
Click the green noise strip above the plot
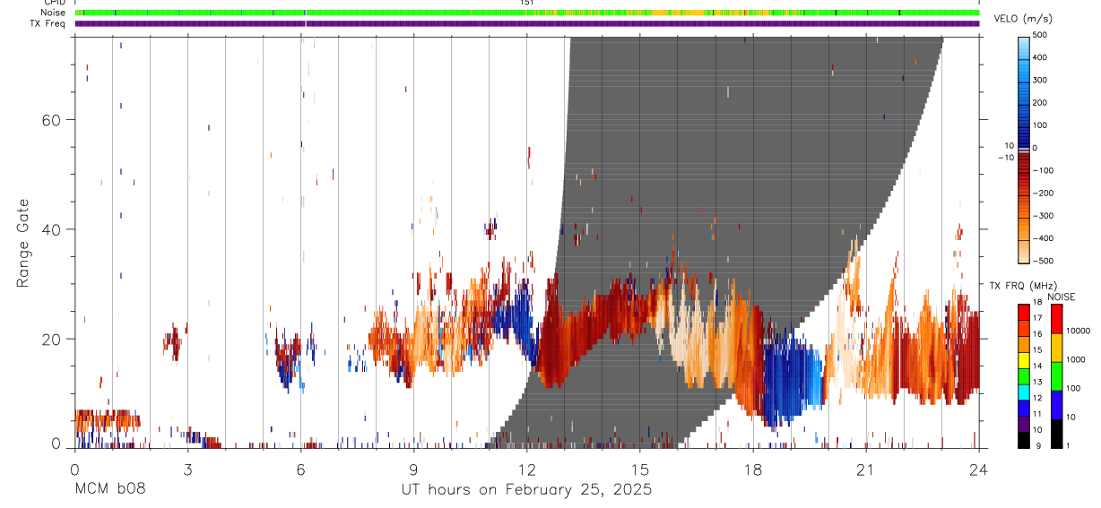526,13
